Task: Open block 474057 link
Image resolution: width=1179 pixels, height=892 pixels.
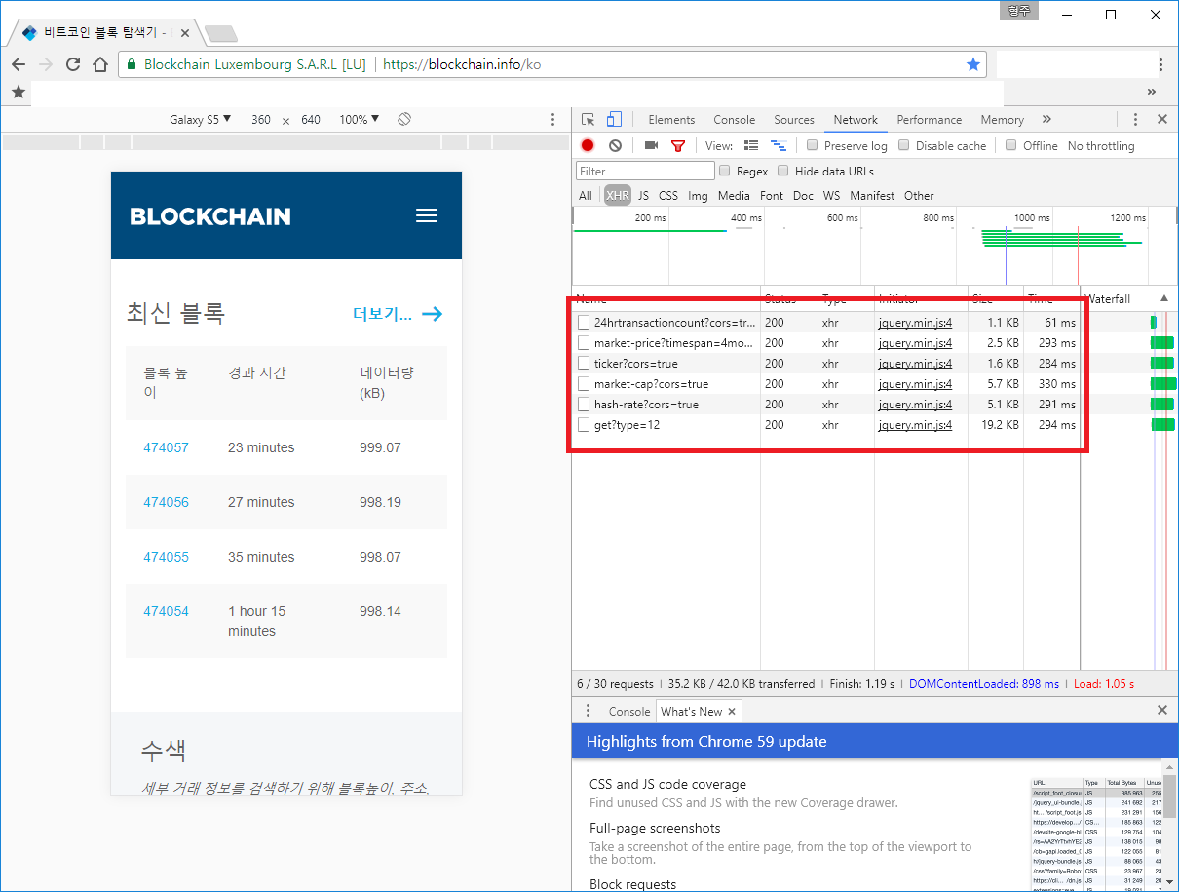Action: (x=166, y=447)
